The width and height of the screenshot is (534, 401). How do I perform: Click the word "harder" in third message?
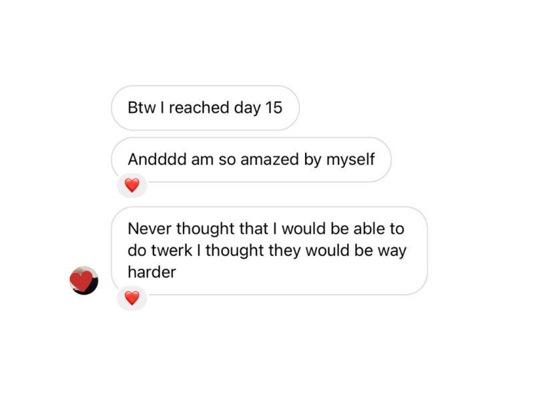tap(152, 273)
